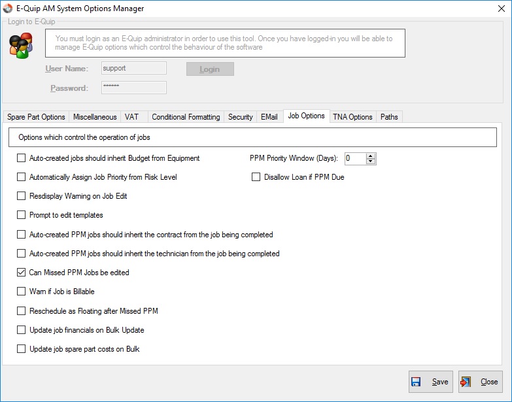Image resolution: width=512 pixels, height=402 pixels.
Task: Switch to Conditional Formatting tab
Action: click(186, 117)
